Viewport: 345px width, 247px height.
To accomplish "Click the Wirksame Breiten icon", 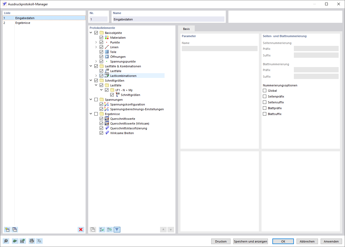I will tap(107, 133).
